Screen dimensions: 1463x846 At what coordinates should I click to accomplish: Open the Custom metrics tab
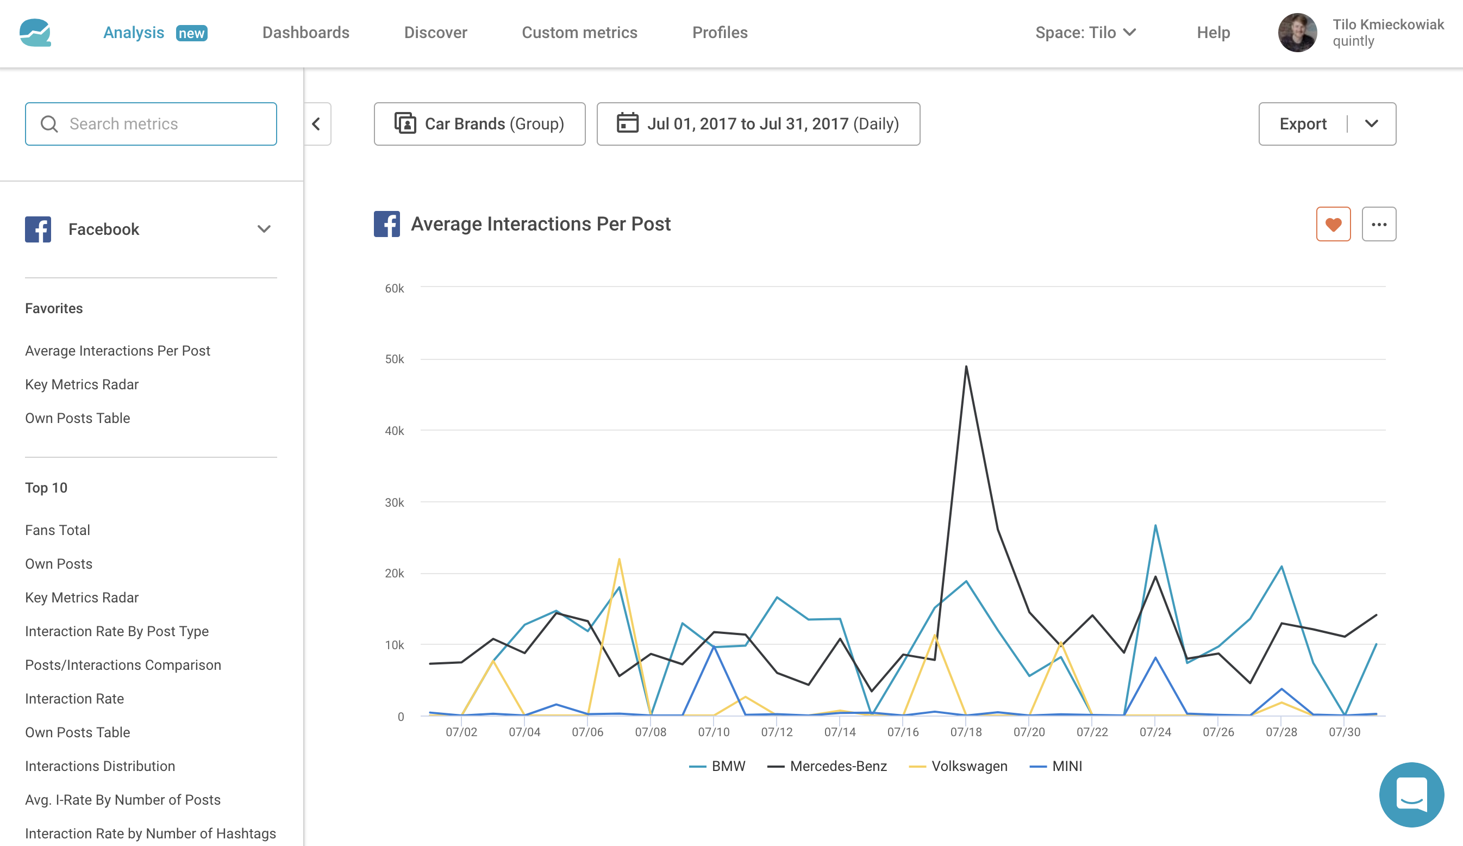pyautogui.click(x=579, y=33)
